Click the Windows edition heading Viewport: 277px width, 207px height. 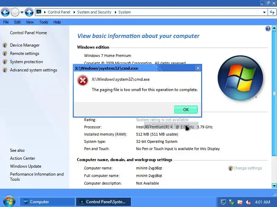(93, 47)
